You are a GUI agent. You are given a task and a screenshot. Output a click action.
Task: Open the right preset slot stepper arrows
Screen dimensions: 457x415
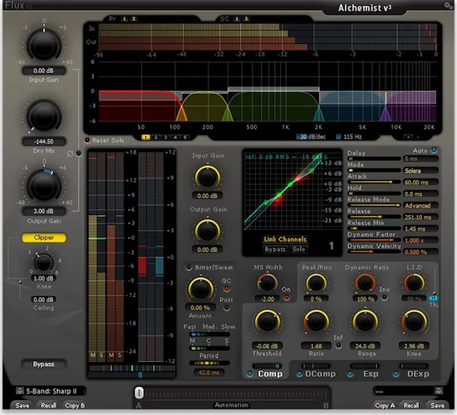pyautogui.click(x=439, y=391)
